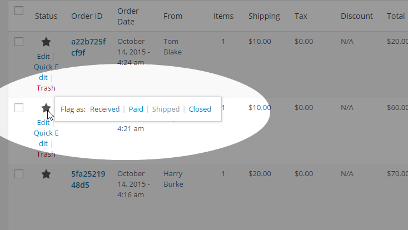The height and width of the screenshot is (230, 408).
Task: Click the star icon beside the Flag as popup
Action: (x=46, y=108)
